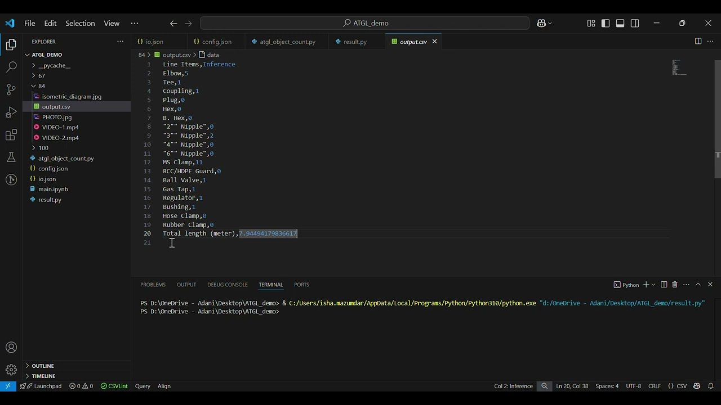Switch to the config.json editor tab
This screenshot has width=721, height=405.
pos(216,42)
